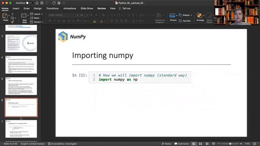260x146 pixels.
Task: Click the Format Painter brush icon
Action: tap(13, 22)
